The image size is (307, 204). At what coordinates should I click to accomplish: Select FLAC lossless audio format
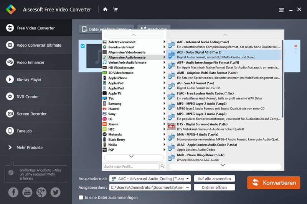point(224,96)
